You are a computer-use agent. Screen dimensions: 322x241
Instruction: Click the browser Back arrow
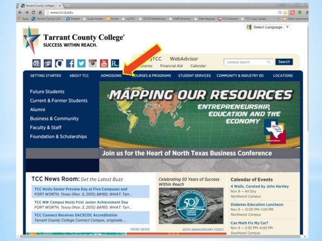click(x=20, y=12)
